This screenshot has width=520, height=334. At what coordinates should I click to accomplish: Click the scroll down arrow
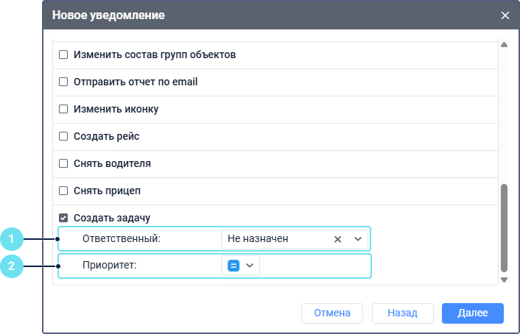[505, 280]
